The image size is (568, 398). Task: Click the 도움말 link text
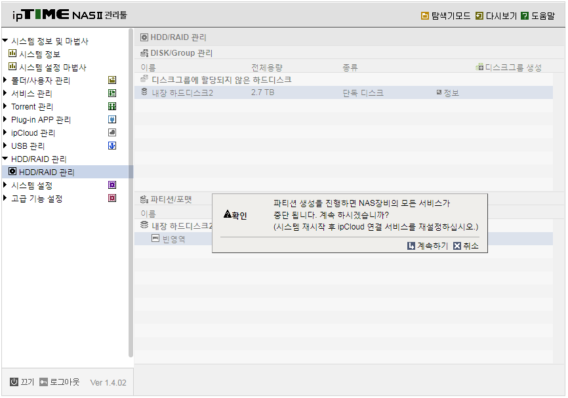tap(543, 16)
